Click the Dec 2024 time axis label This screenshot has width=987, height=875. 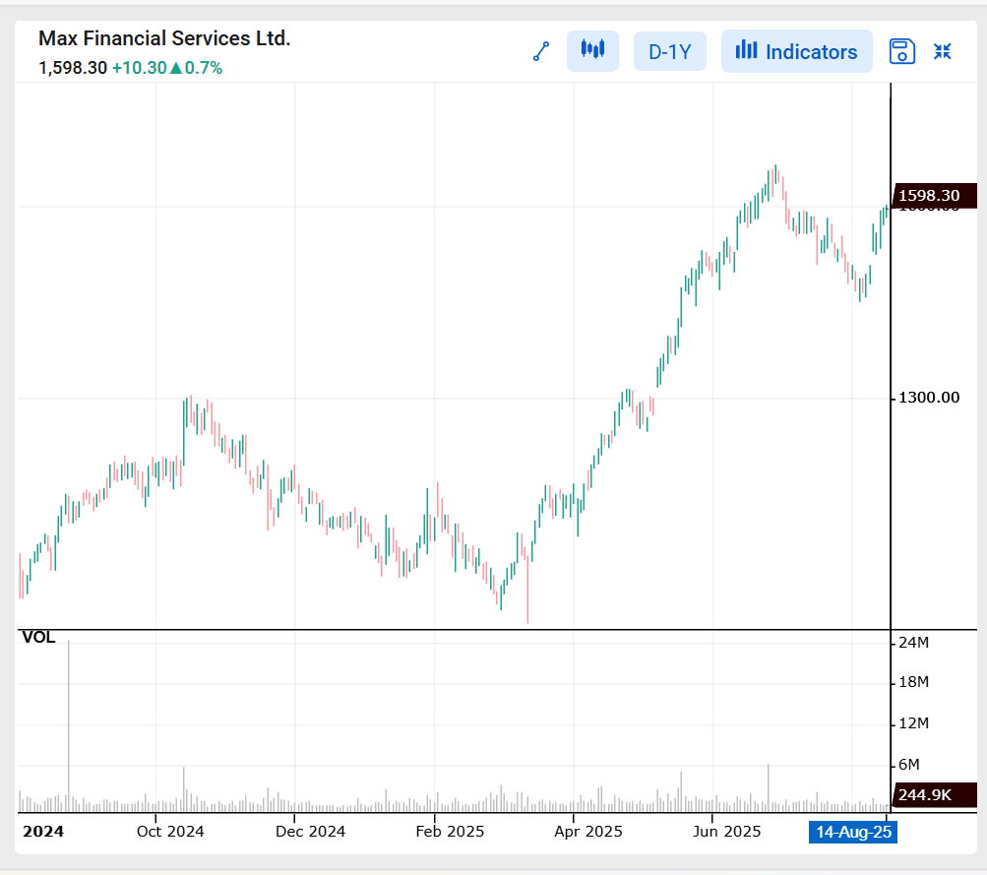(310, 832)
